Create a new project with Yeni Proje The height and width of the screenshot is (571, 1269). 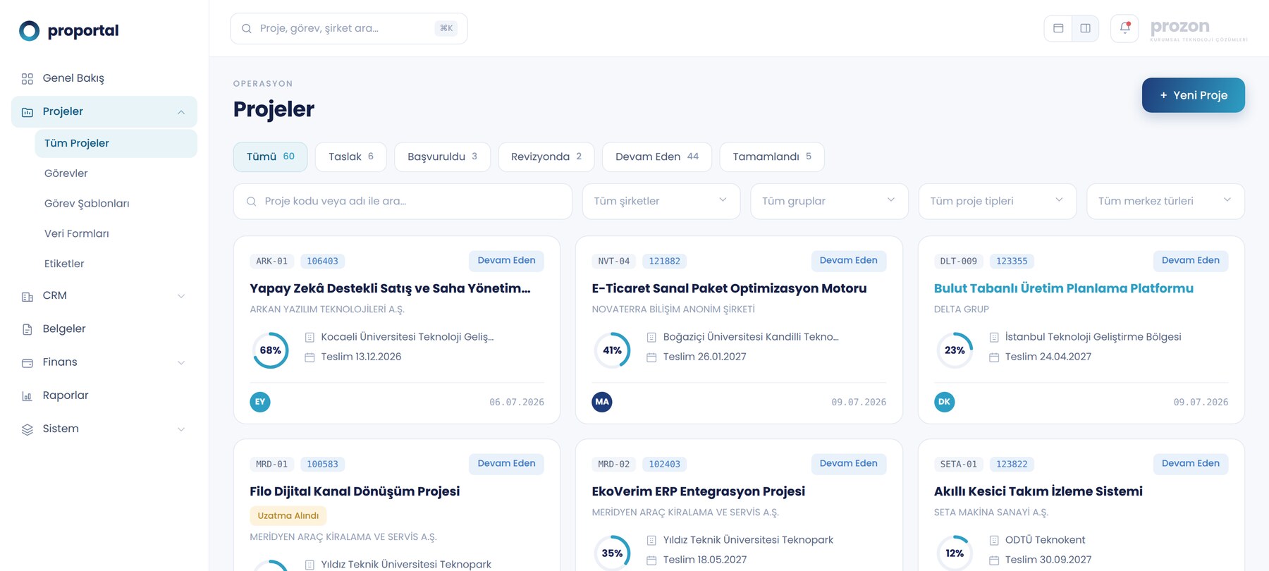1193,95
